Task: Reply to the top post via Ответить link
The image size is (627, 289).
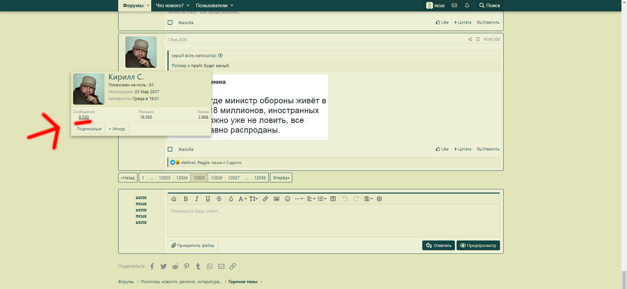Action: tap(488, 22)
